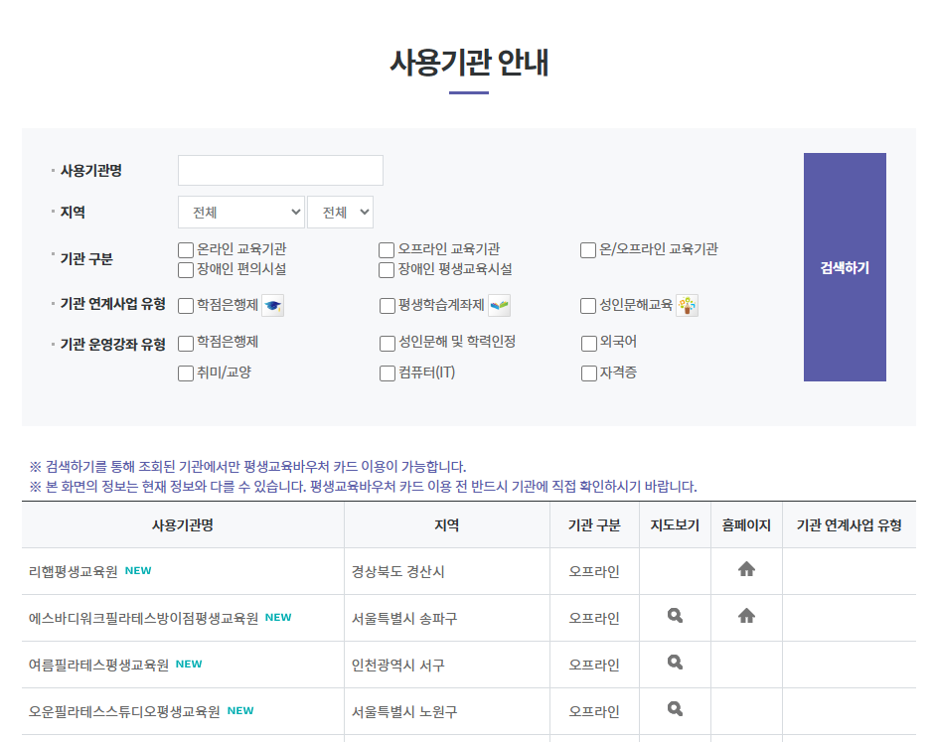The width and height of the screenshot is (934, 742).
Task: Check the 장애인 편의시설 option
Action: [x=184, y=269]
